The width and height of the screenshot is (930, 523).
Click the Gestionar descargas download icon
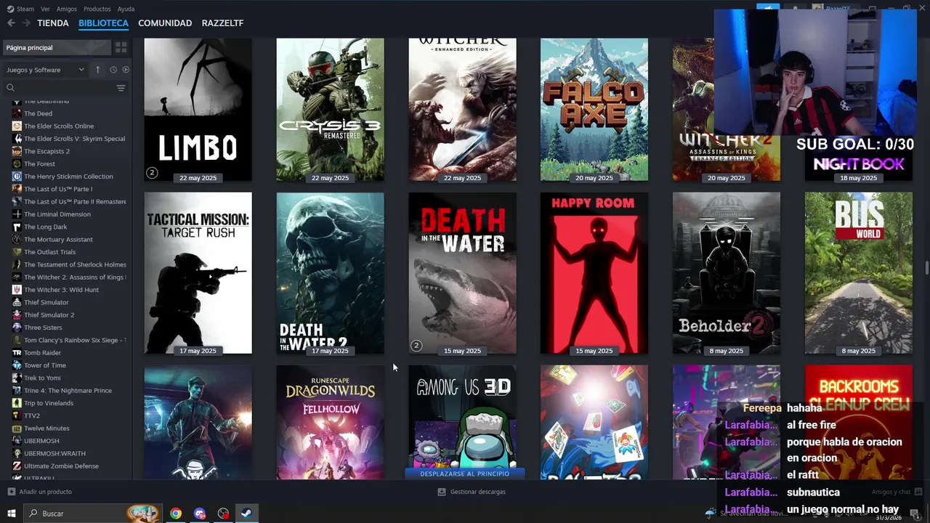pyautogui.click(x=442, y=492)
